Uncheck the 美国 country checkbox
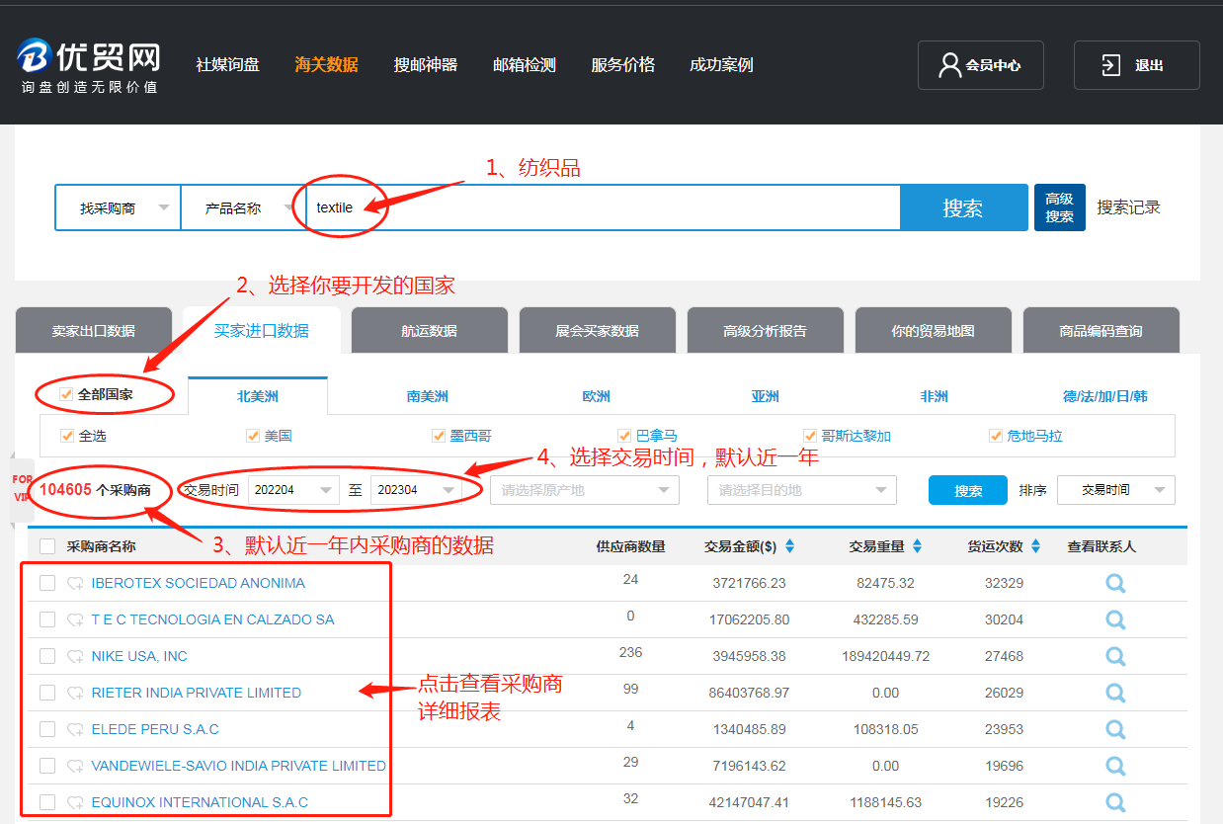This screenshot has height=824, width=1223. 253,436
